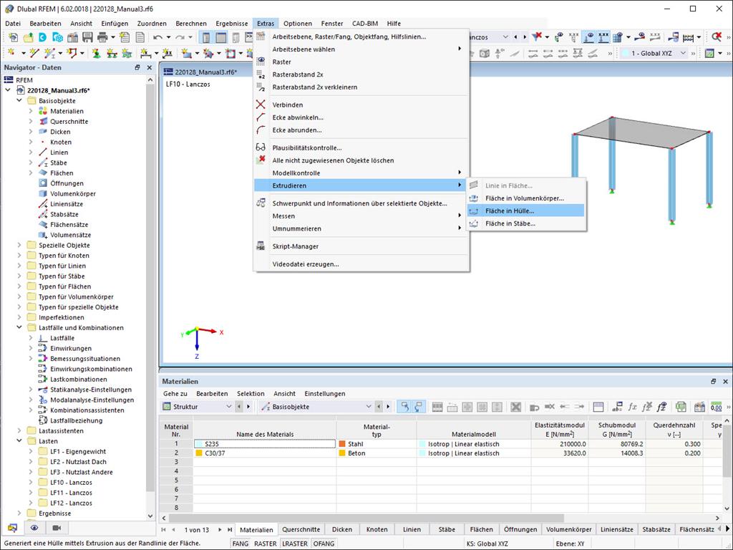Create a new model with toolbar icon
Screen dimensions: 733x550
point(13,37)
